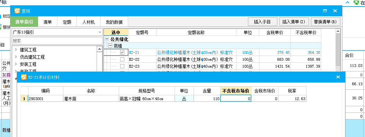Click the 查询 window logo icon
Image resolution: width=365 pixels, height=137 pixels.
click(x=17, y=11)
